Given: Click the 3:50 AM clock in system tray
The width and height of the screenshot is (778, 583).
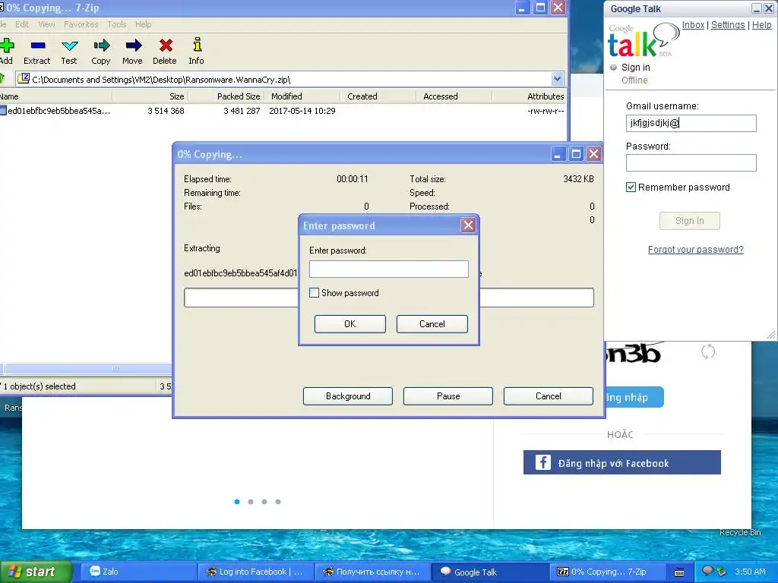Looking at the screenshot, I should [750, 572].
